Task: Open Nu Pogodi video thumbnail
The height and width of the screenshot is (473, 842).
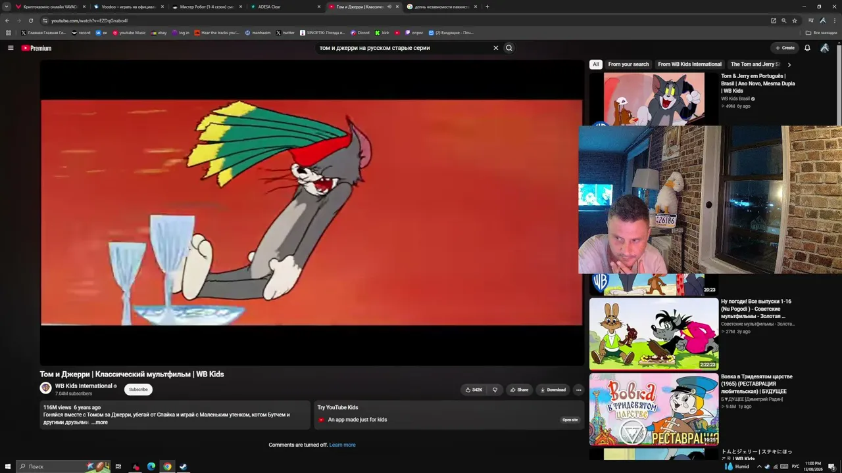Action: tap(654, 334)
